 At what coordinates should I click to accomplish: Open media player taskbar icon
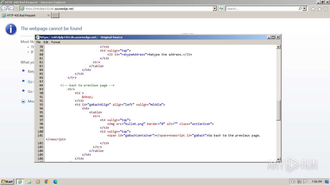(38, 182)
